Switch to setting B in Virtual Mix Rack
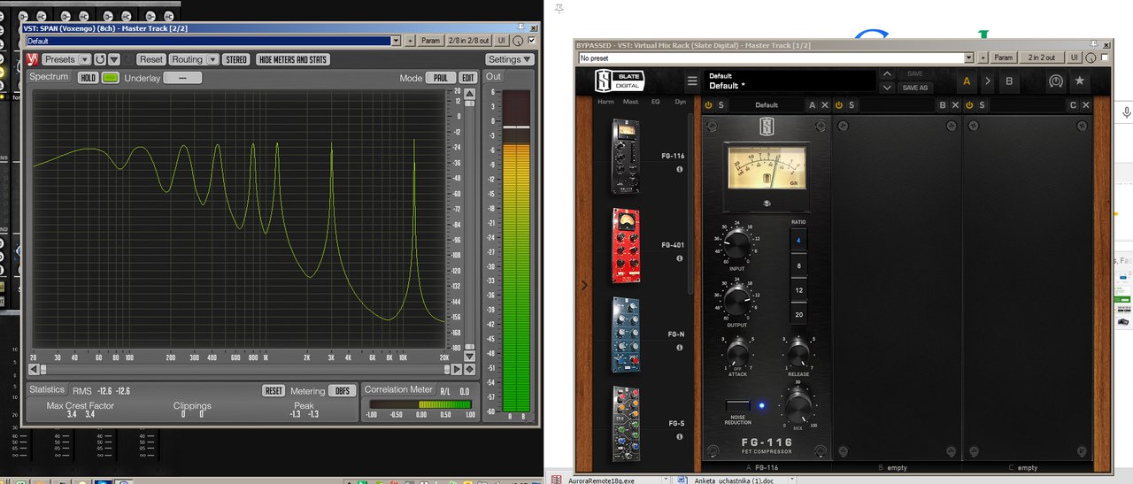 pos(1008,81)
